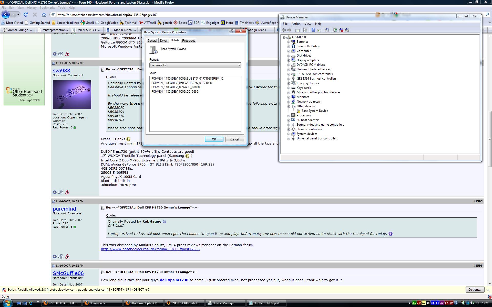Open the notebookjournal.de forum link
The height and width of the screenshot is (307, 492).
pyautogui.click(x=150, y=249)
